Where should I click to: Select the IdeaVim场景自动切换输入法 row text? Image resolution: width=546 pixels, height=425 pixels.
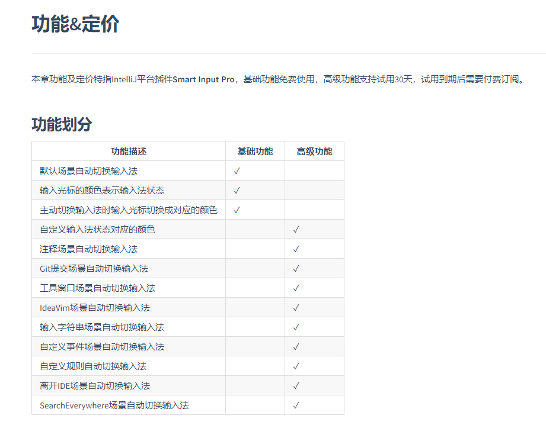click(x=95, y=307)
